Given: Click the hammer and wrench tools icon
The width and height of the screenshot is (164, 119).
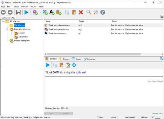Looking at the screenshot, I should pyautogui.click(x=96, y=12).
